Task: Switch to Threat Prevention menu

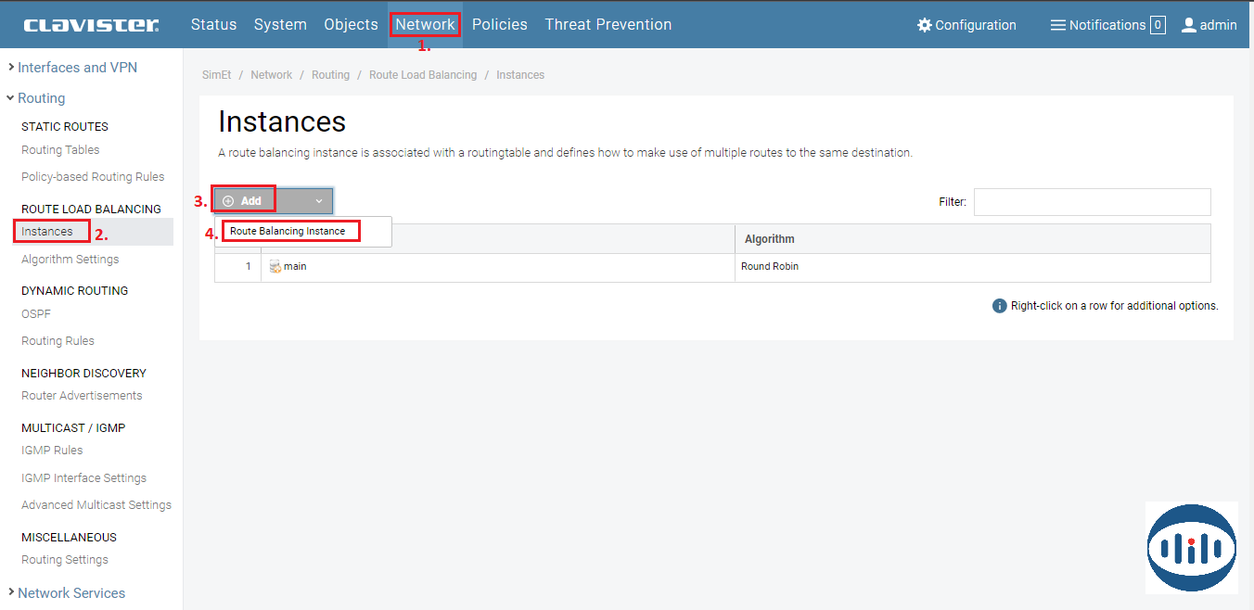Action: coord(608,25)
